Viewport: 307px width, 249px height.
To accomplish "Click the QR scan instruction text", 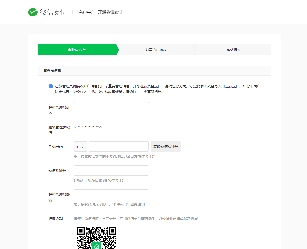I will coord(136,219).
